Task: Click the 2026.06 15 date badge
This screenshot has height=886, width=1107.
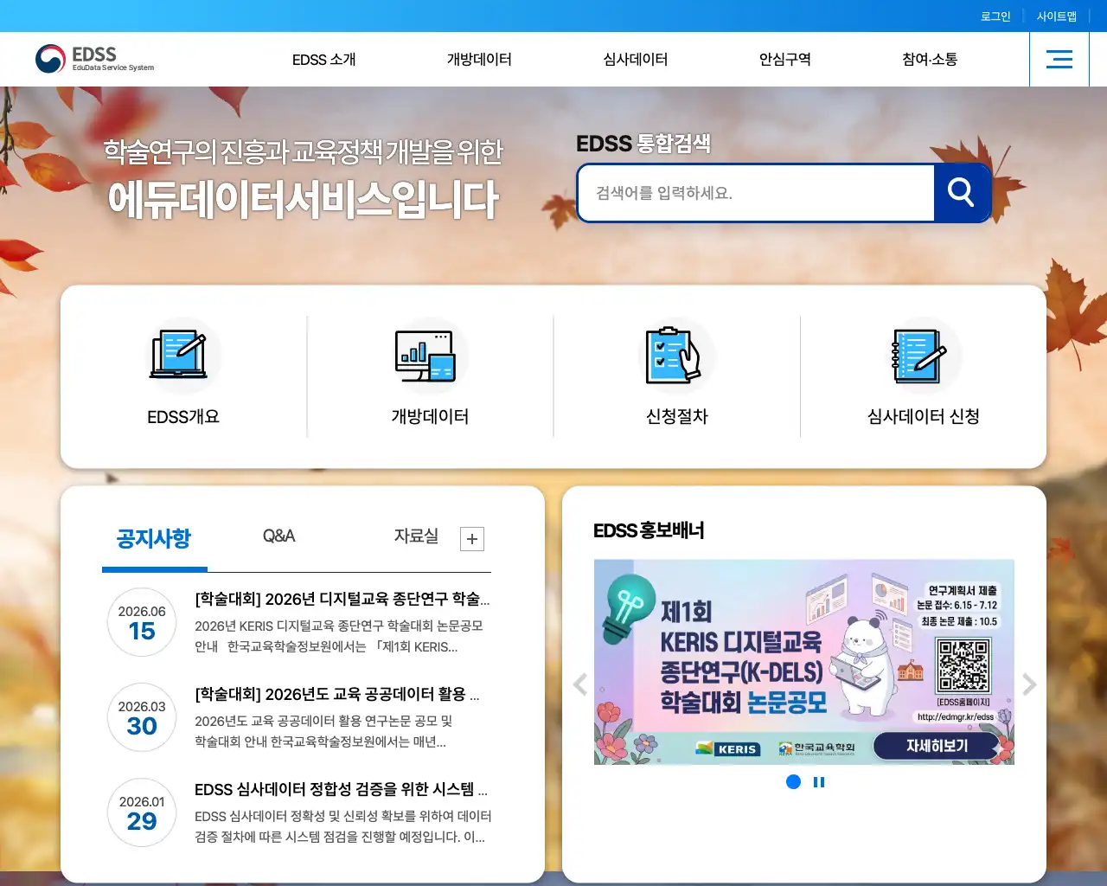Action: click(x=142, y=623)
